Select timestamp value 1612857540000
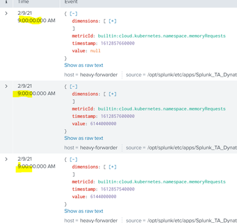The width and height of the screenshot is (237, 223). coord(118,189)
